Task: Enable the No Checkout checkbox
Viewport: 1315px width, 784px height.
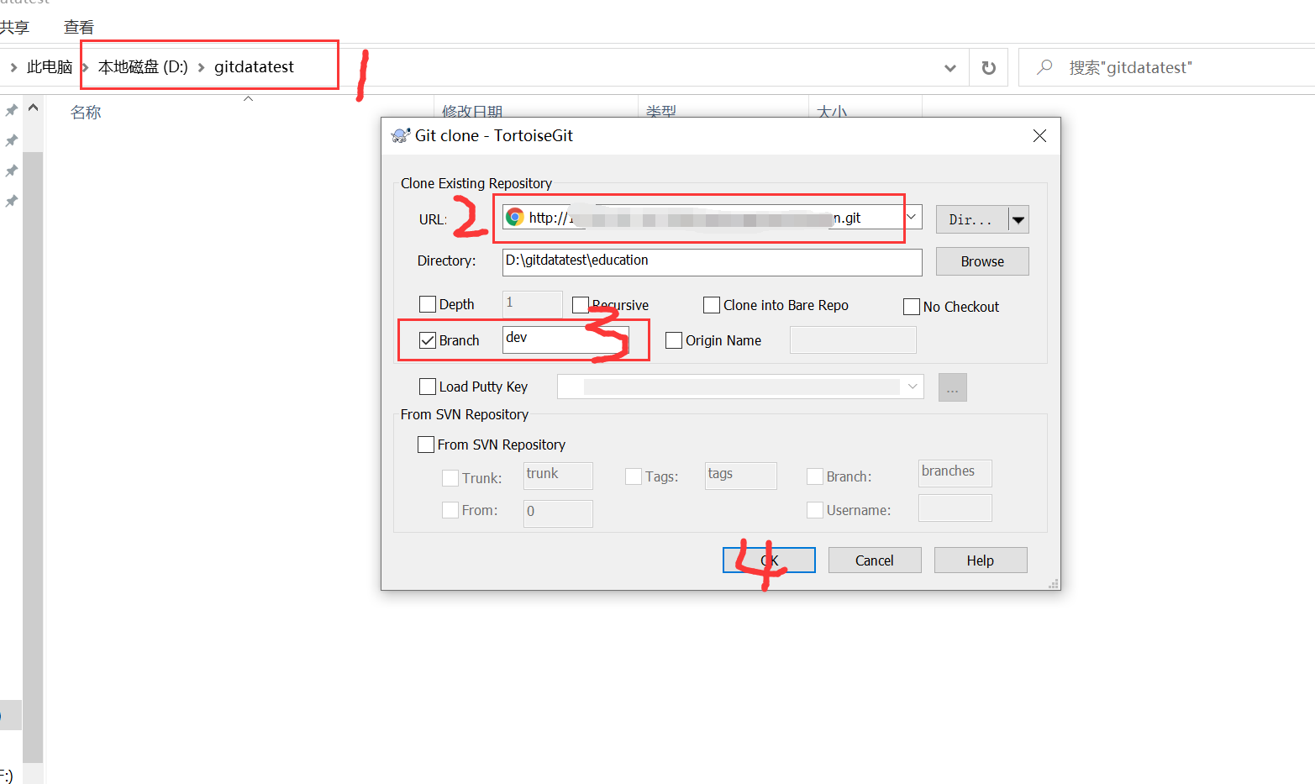Action: click(x=912, y=307)
